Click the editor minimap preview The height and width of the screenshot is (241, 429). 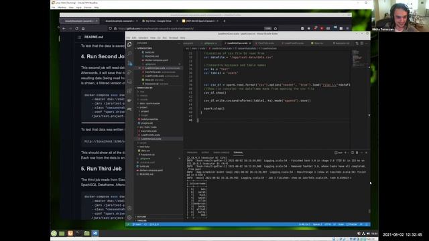[359, 58]
